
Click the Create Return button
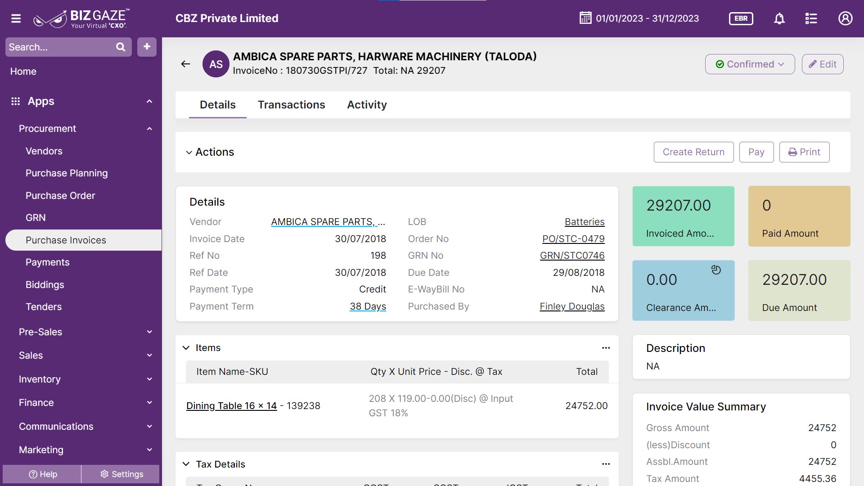(x=693, y=152)
